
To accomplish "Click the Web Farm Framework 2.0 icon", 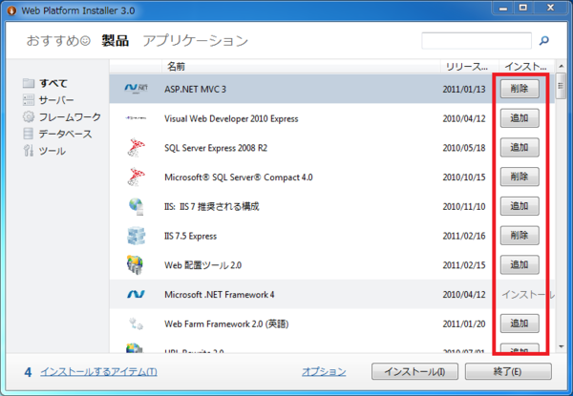I will 136,323.
